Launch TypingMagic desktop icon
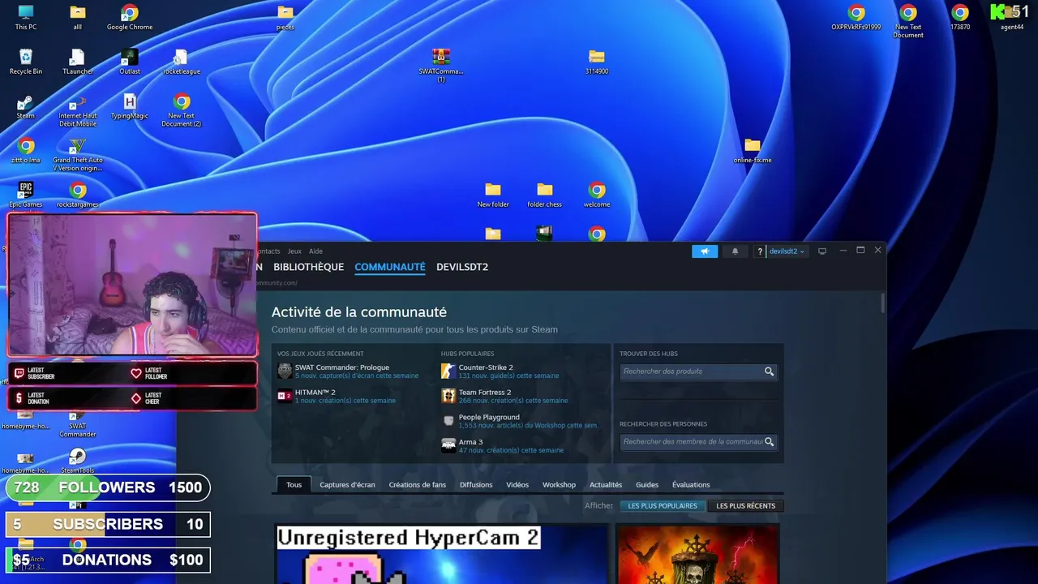The width and height of the screenshot is (1038, 584). [x=130, y=107]
